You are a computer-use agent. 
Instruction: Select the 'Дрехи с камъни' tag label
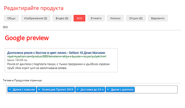24,90
